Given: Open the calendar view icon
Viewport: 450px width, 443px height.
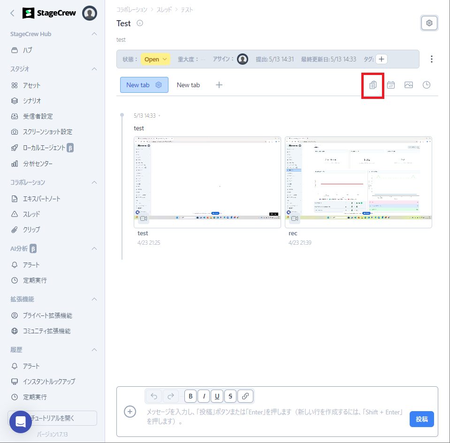Looking at the screenshot, I should point(391,85).
